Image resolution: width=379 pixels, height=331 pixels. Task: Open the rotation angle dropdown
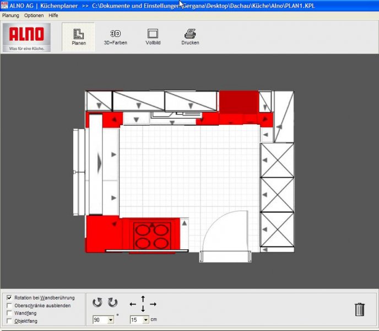111,319
